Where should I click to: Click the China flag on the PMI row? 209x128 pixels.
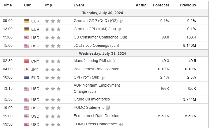coord(26,61)
